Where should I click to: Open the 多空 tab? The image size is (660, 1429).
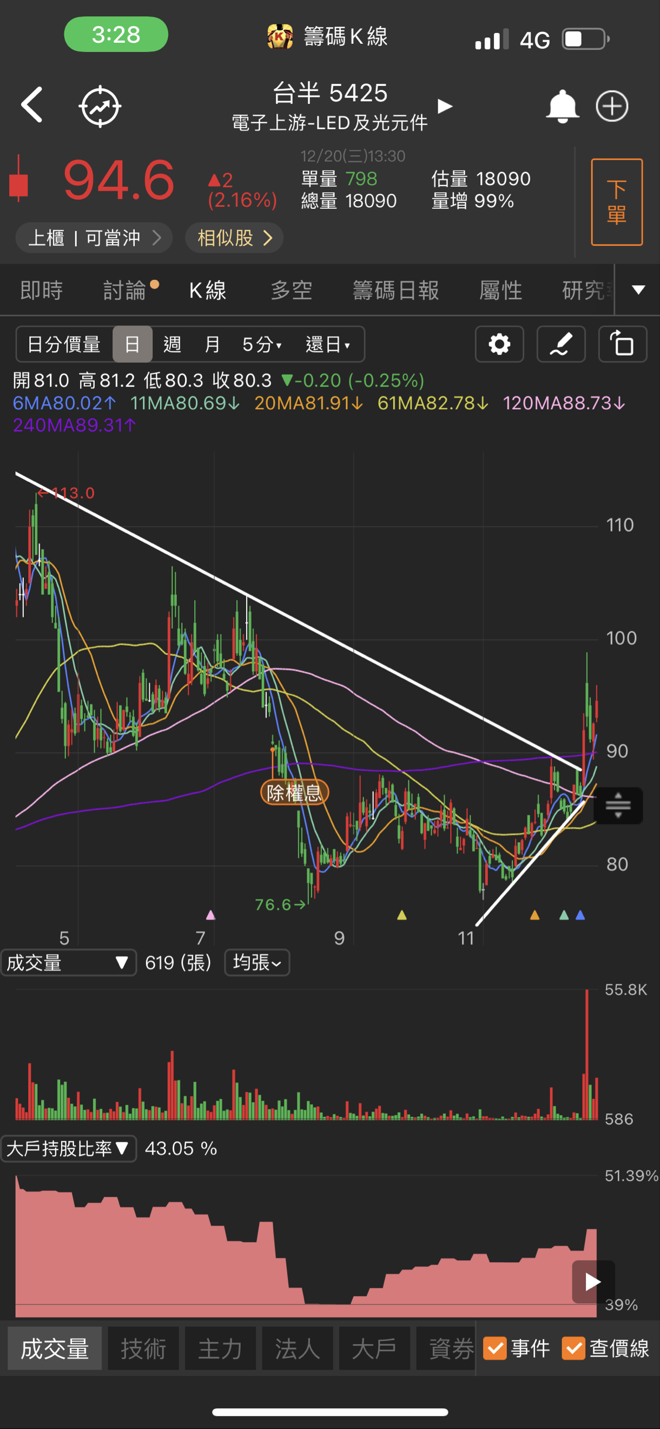click(x=292, y=290)
